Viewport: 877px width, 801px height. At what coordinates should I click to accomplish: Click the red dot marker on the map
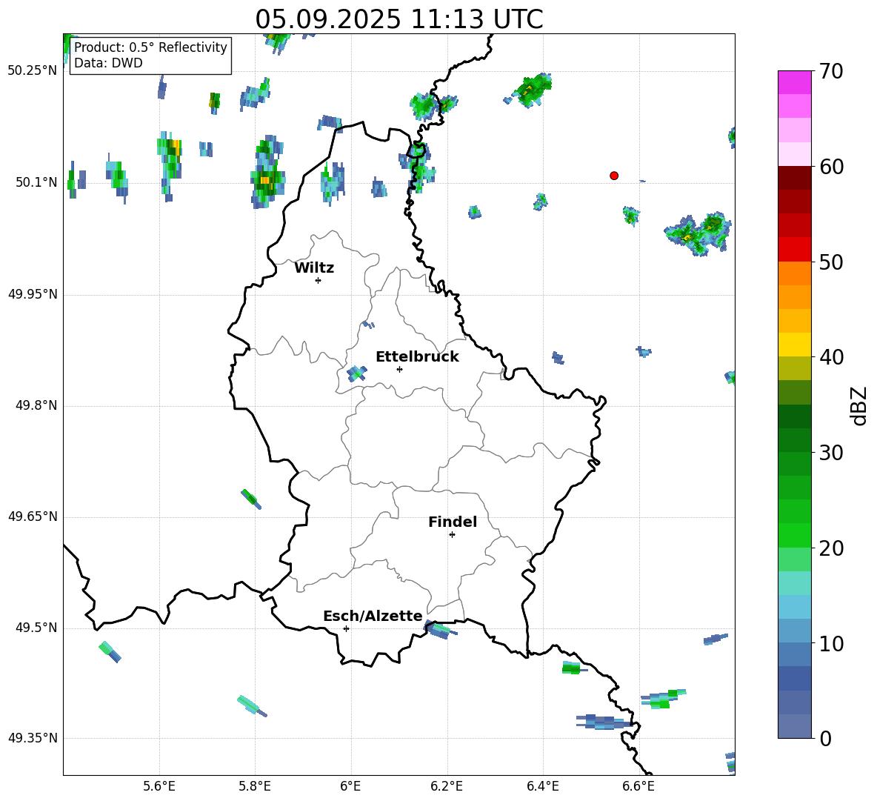(x=614, y=176)
